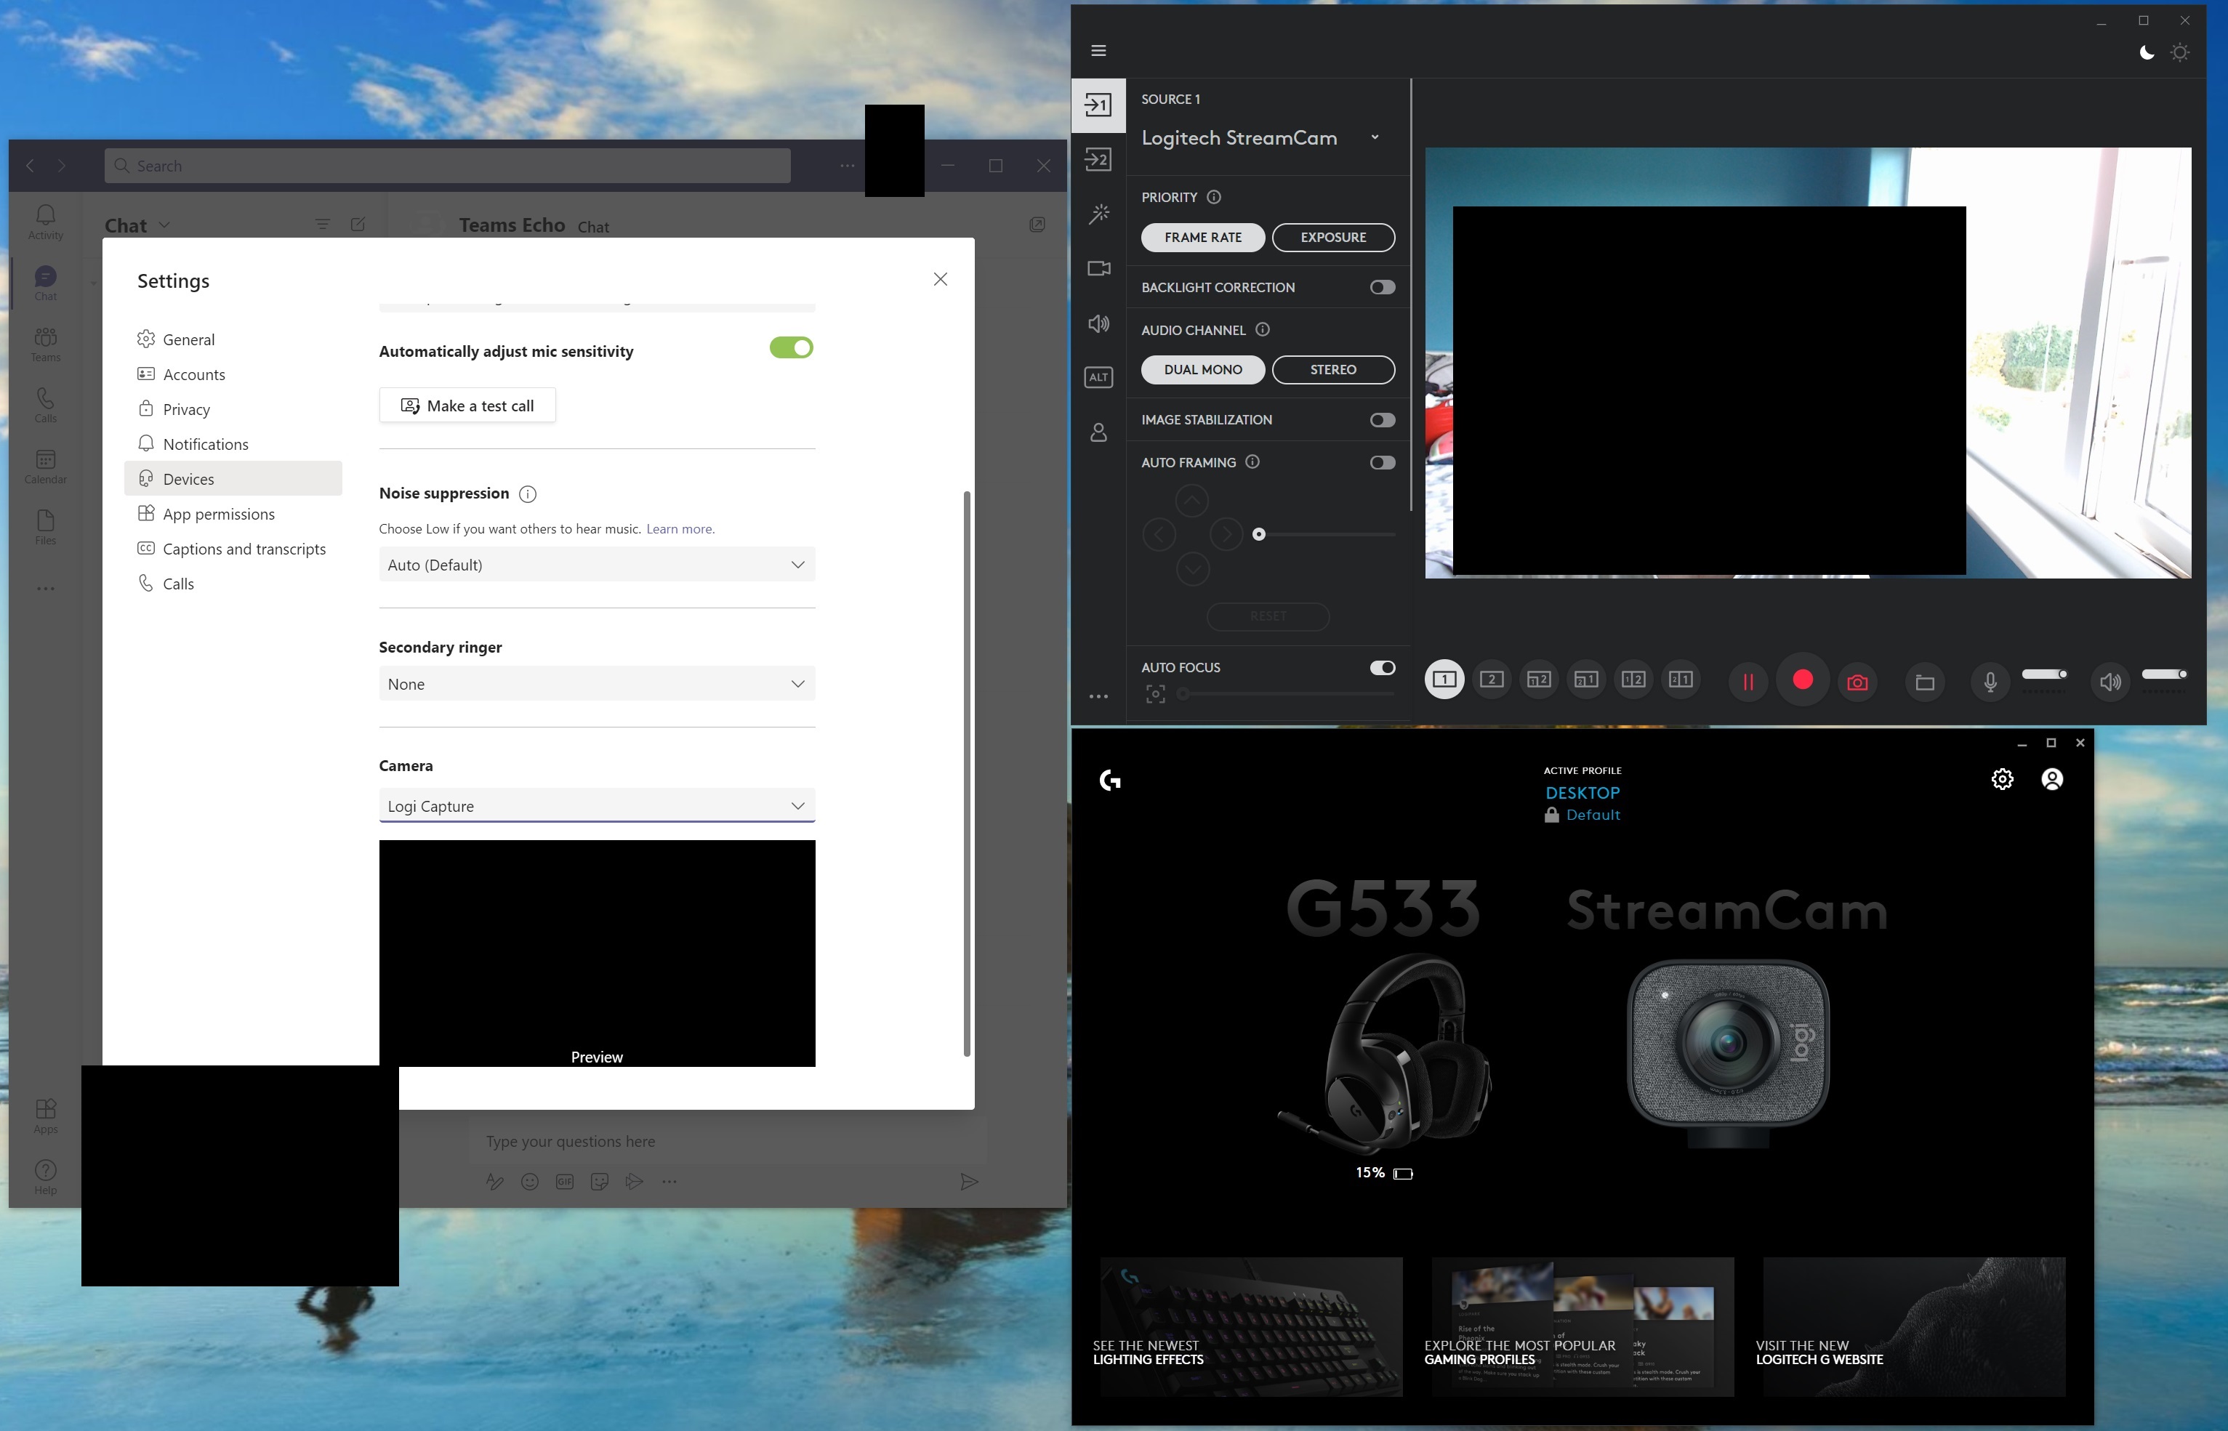The height and width of the screenshot is (1431, 2228).
Task: Open recordings folder icon in Logi Capture
Action: click(x=1924, y=682)
